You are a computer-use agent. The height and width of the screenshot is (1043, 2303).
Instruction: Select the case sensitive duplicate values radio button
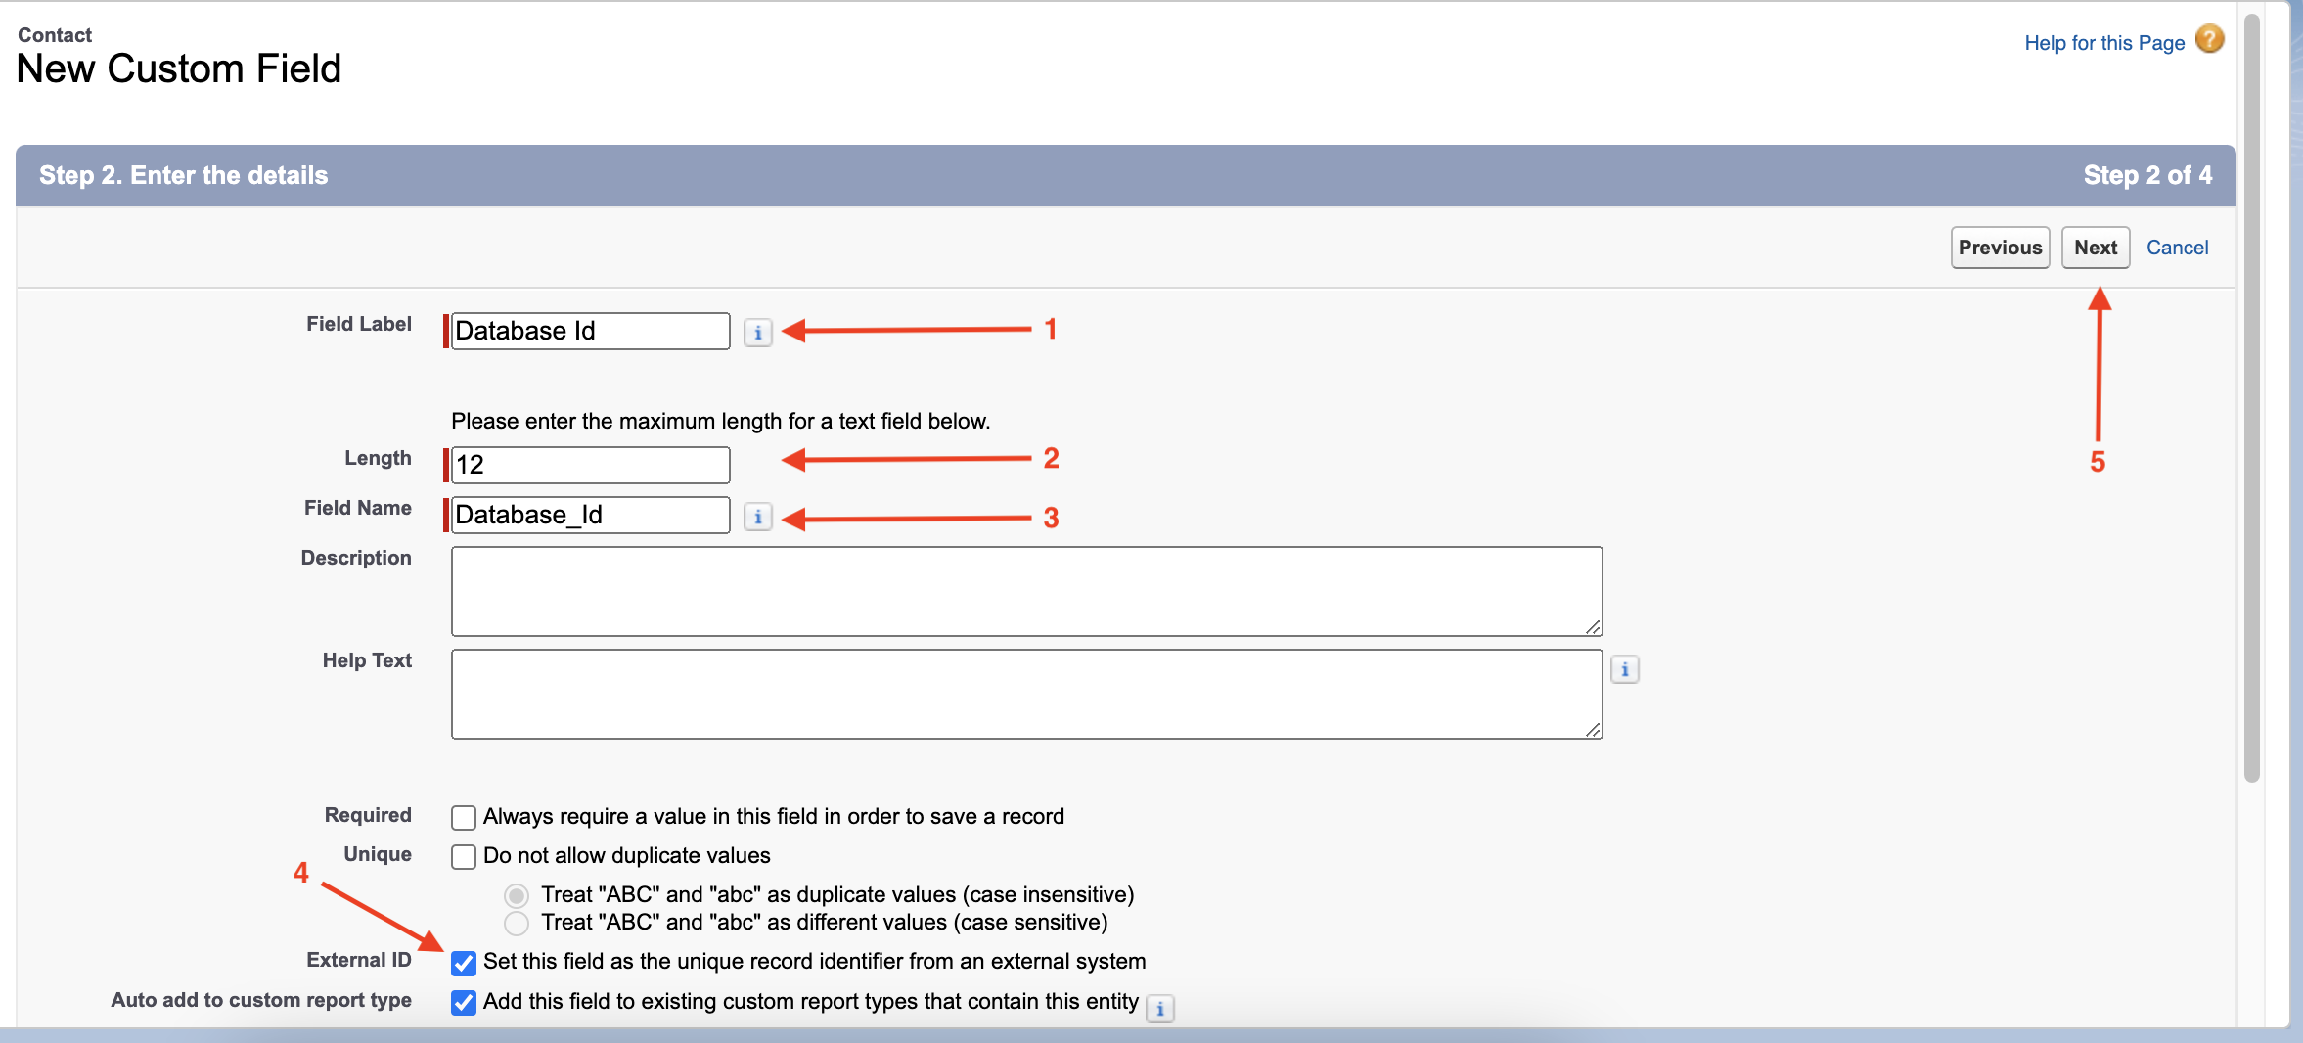[517, 924]
